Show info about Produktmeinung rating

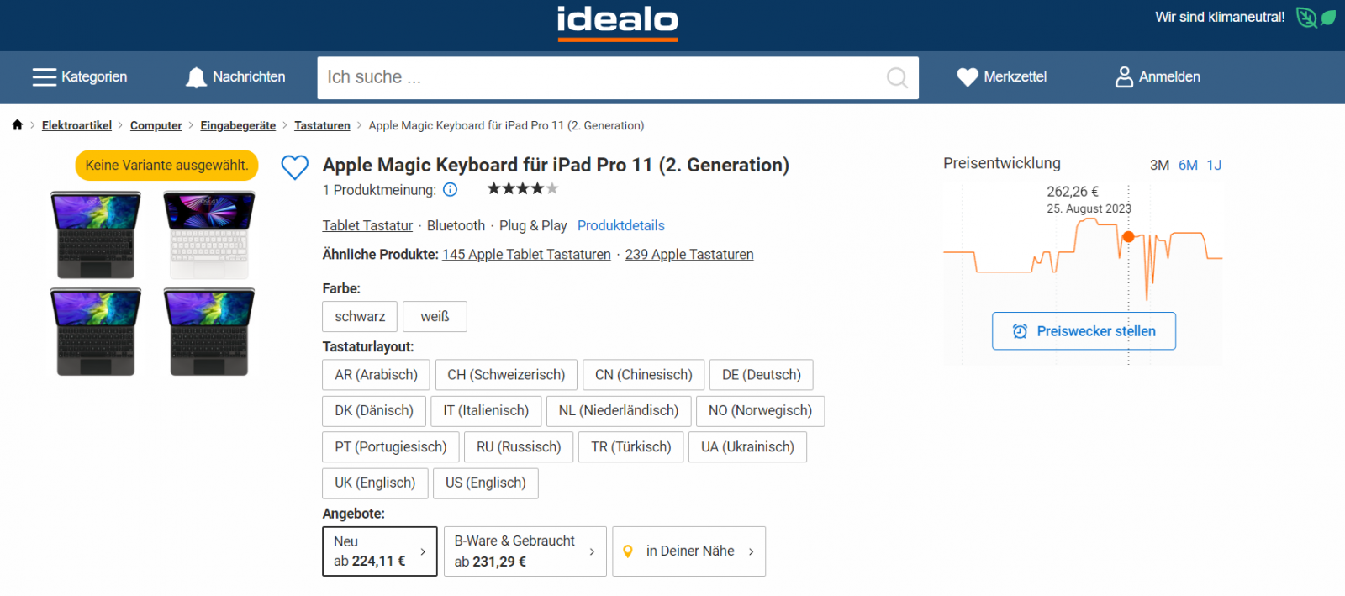[x=451, y=190]
